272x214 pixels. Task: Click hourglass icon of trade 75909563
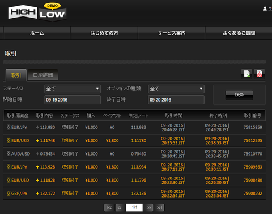tap(8, 167)
